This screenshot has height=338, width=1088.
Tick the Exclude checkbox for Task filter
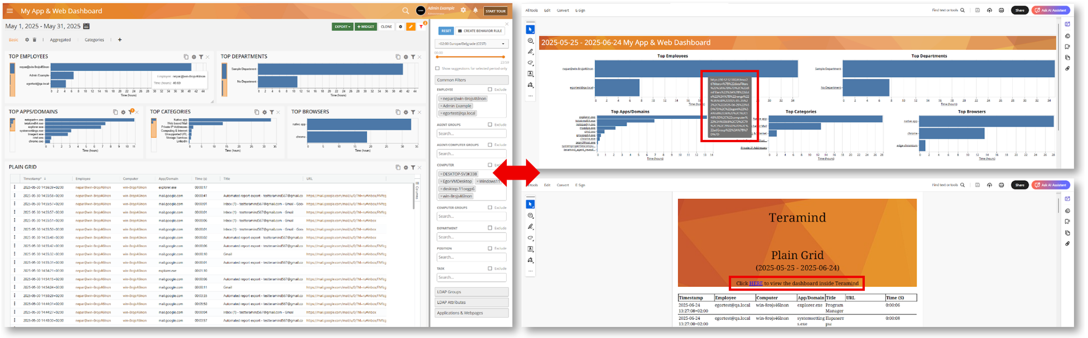[490, 268]
